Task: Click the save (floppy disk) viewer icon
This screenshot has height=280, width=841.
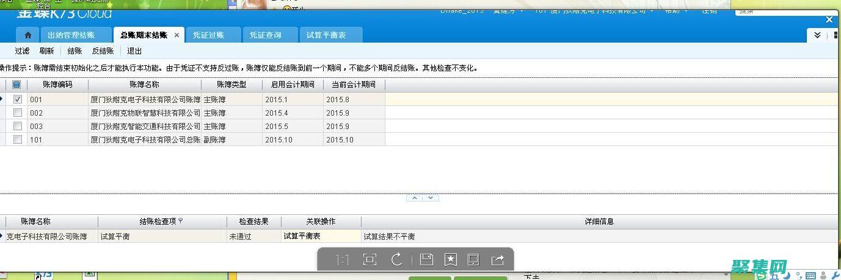Action: click(426, 260)
